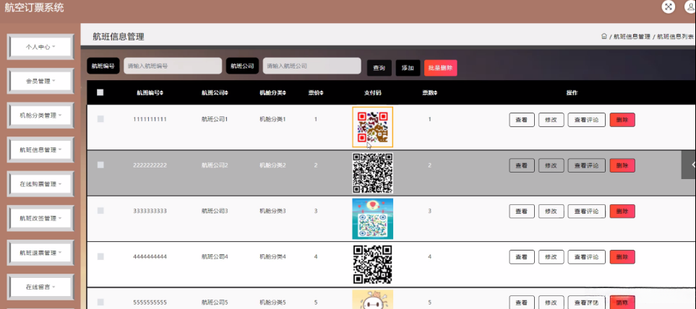The image size is (696, 309).
Task: Sort by the 票价 column arrows
Action: click(x=322, y=93)
